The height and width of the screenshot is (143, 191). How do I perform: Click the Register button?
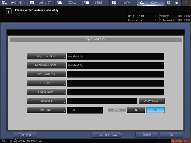[x=25, y=135]
